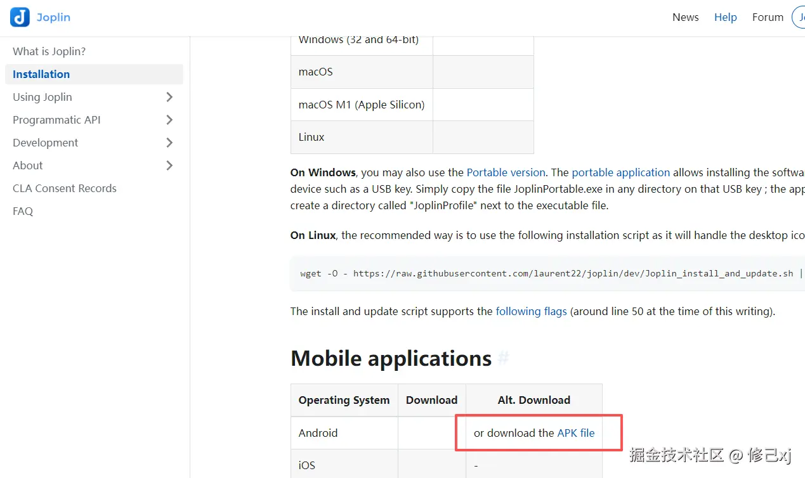Follow the portable application link
This screenshot has width=805, height=478.
click(620, 172)
